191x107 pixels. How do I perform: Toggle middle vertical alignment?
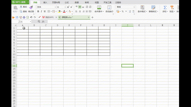coord(80,7)
